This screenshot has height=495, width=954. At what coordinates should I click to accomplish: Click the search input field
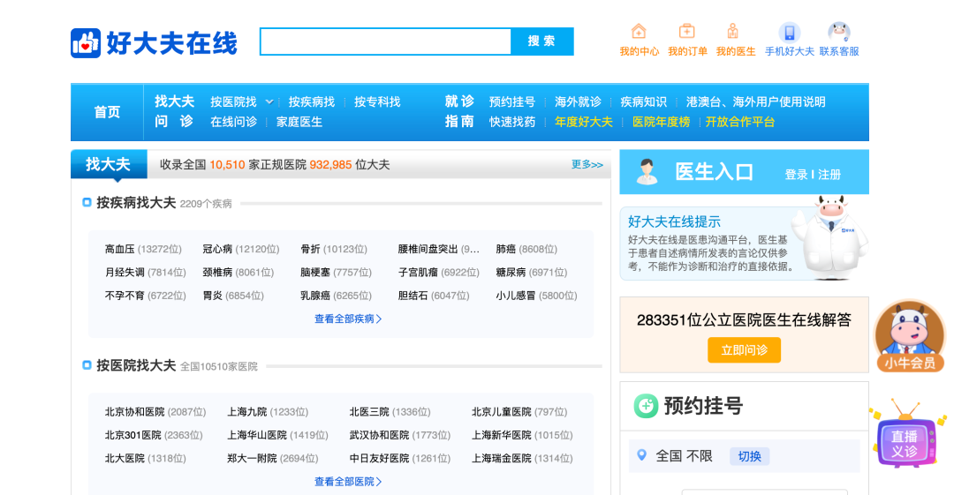click(x=386, y=41)
